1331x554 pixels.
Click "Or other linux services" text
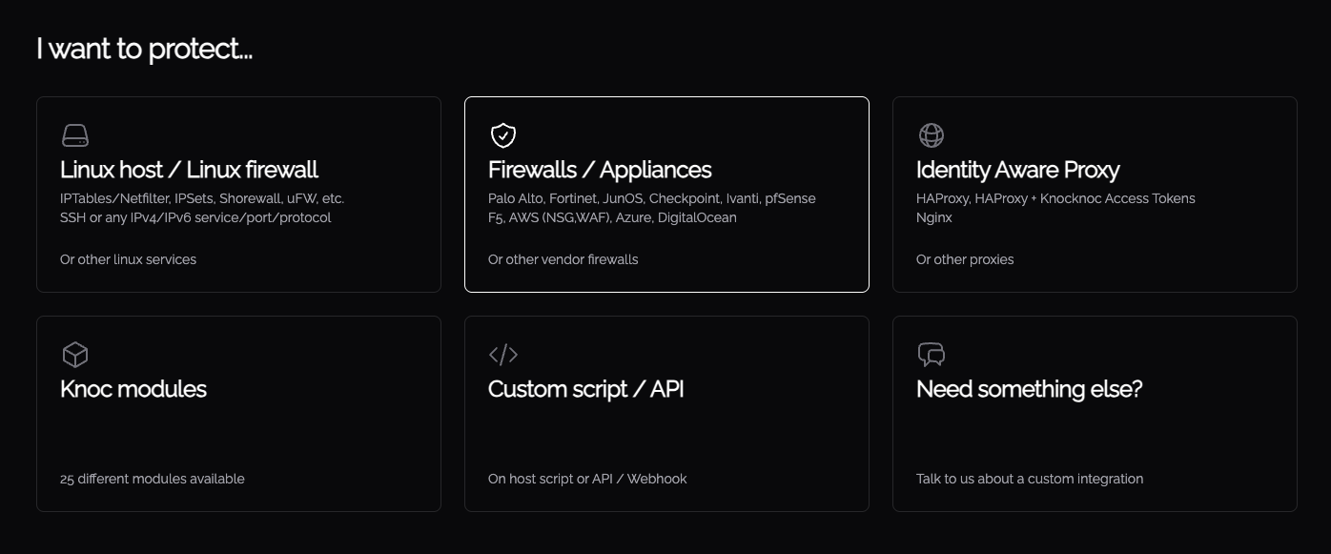coord(128,259)
